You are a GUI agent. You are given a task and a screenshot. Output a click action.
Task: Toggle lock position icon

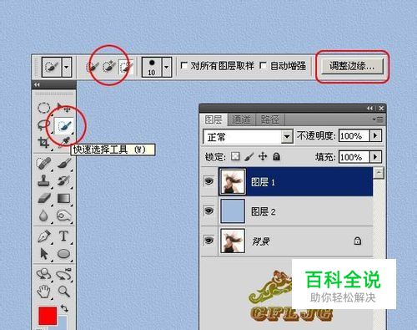tap(263, 156)
